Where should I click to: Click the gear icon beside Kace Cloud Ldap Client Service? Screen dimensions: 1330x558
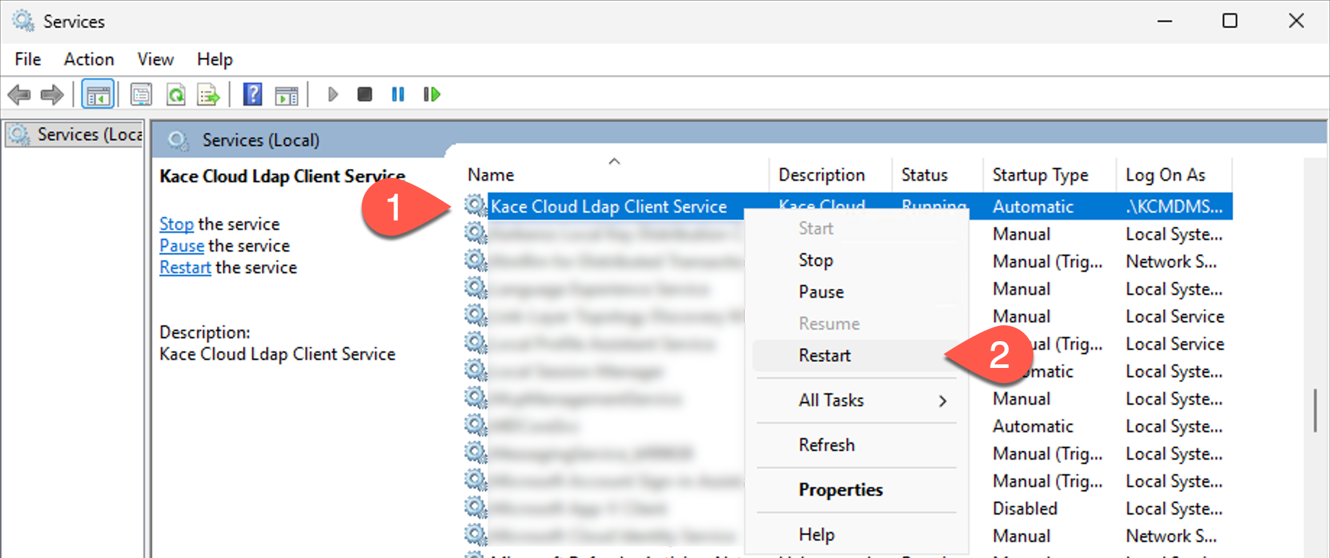tap(475, 206)
